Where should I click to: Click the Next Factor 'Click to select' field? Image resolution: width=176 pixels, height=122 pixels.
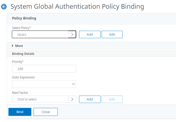pyautogui.click(x=40, y=99)
